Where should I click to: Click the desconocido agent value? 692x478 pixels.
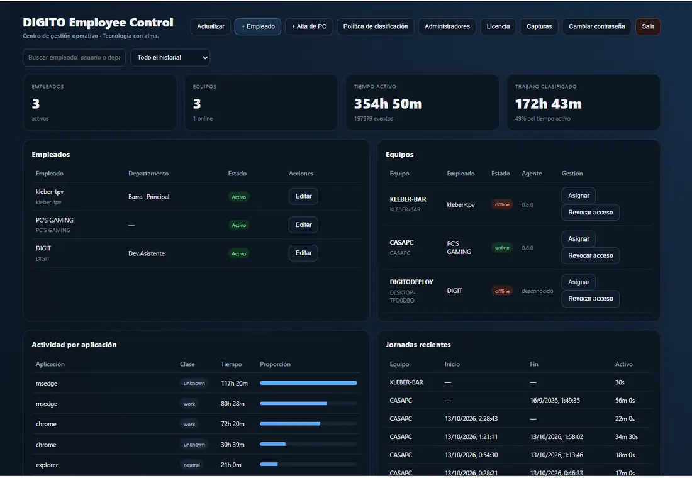tap(537, 291)
